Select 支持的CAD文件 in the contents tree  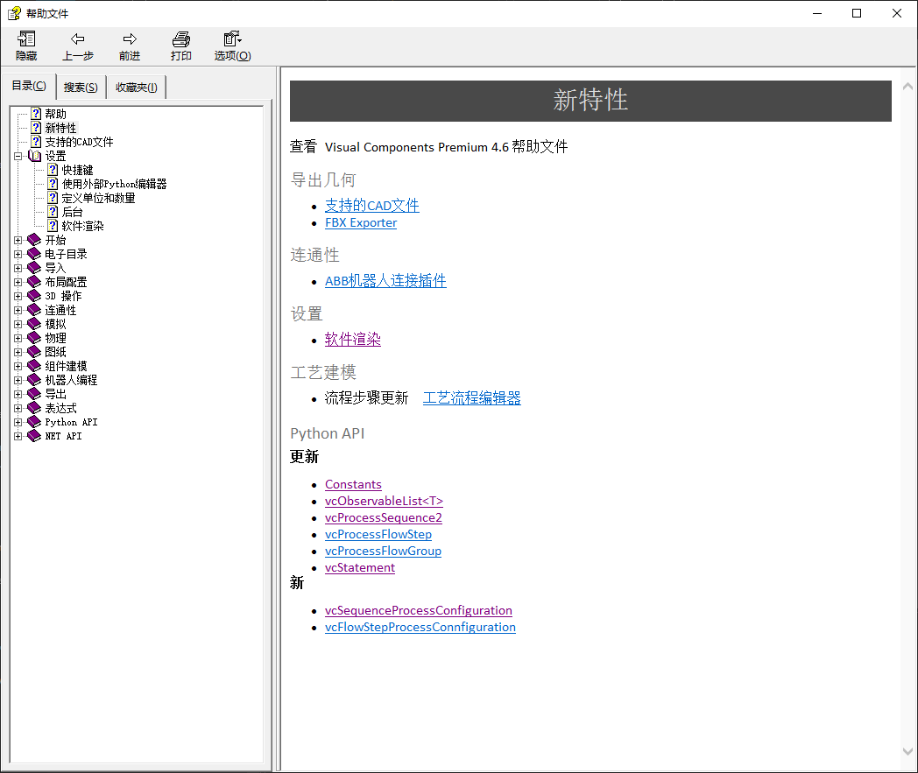(x=79, y=142)
